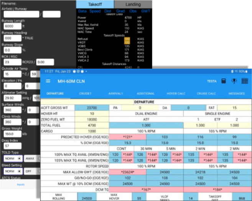The height and width of the screenshot is (201, 252).
Task: Show the GWT sub-tab in TOLD window
Action: [x=146, y=11]
